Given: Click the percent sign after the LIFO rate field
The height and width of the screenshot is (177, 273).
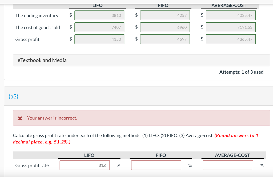Looking at the screenshot, I should 118,165.
